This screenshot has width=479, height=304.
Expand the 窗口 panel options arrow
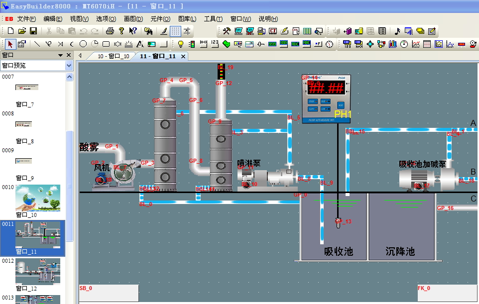click(x=61, y=55)
